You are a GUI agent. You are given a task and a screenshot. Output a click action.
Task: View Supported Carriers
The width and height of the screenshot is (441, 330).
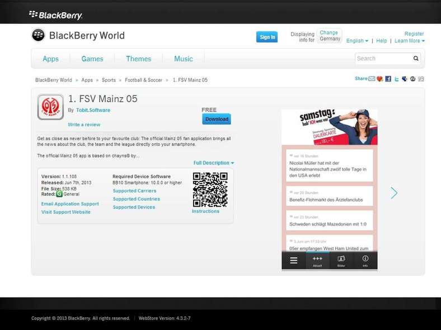[x=134, y=190]
